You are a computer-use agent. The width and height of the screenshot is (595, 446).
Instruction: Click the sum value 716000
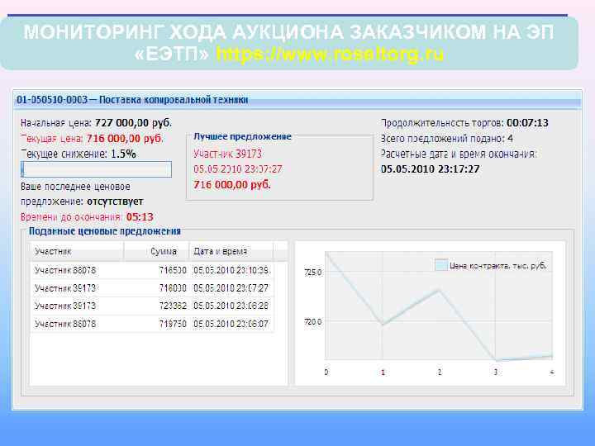173,288
